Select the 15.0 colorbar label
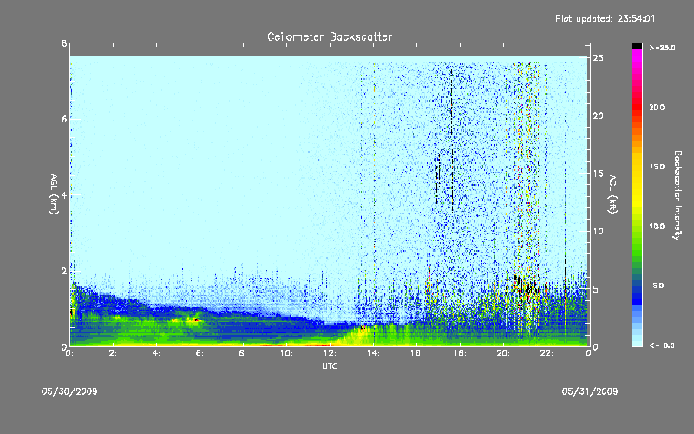This screenshot has height=434, width=694. [x=658, y=167]
